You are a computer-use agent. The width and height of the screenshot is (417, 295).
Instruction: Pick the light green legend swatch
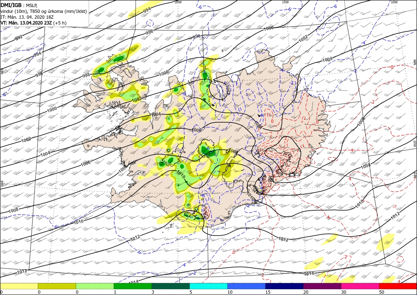[95, 286]
